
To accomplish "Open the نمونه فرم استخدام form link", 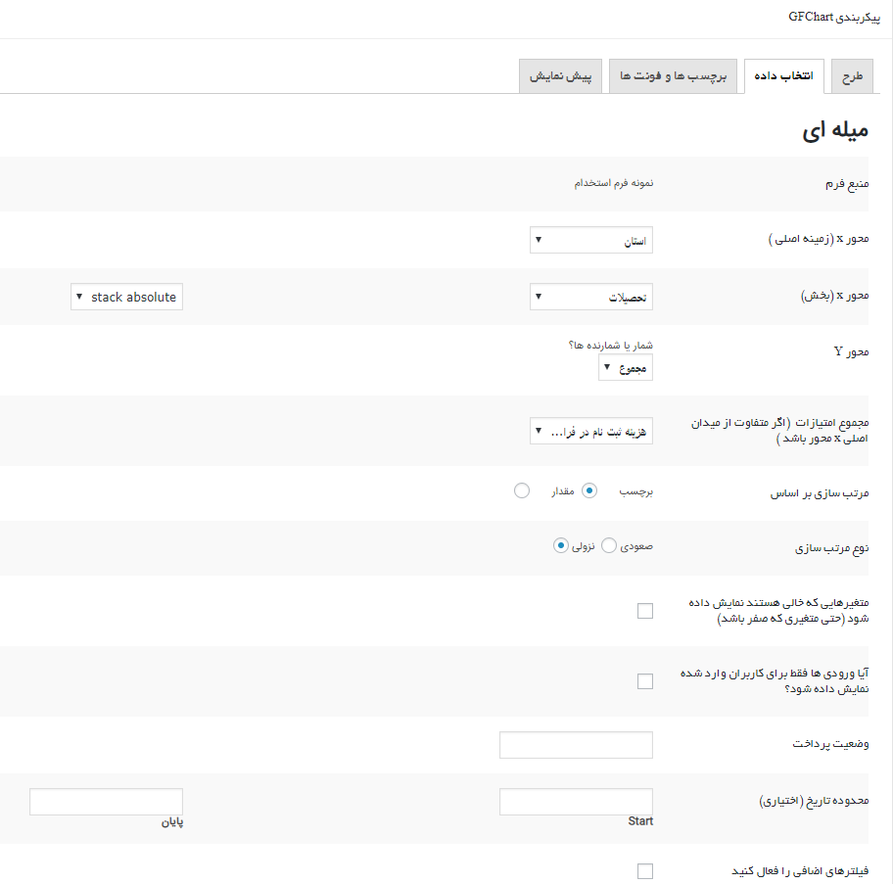I will click(x=614, y=183).
